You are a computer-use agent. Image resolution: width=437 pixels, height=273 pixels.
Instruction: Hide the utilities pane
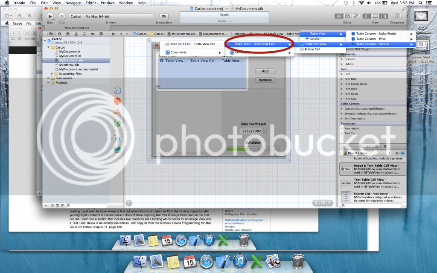coord(384,17)
